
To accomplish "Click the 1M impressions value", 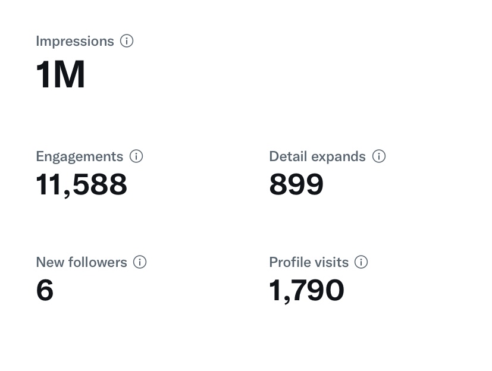I will pyautogui.click(x=61, y=75).
